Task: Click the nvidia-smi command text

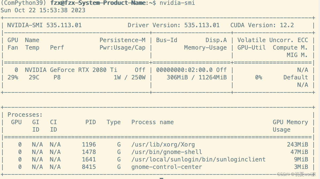Action: pyautogui.click(x=177, y=3)
